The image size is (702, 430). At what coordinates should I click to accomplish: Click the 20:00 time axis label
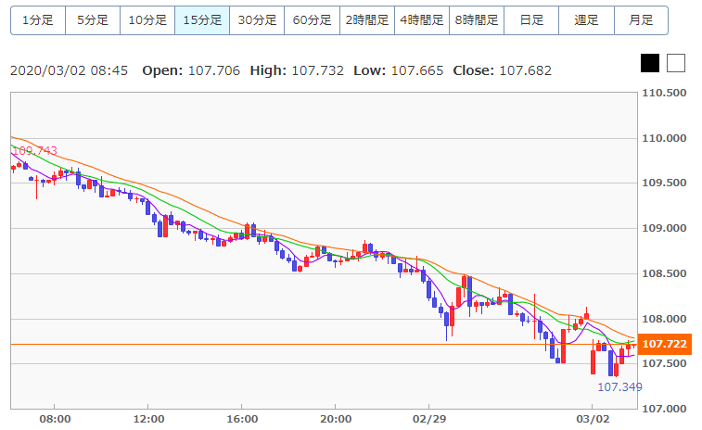tap(336, 419)
